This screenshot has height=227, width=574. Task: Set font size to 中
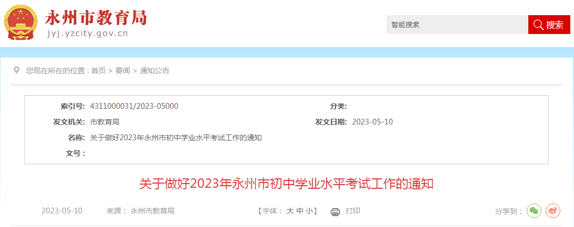coord(299,211)
